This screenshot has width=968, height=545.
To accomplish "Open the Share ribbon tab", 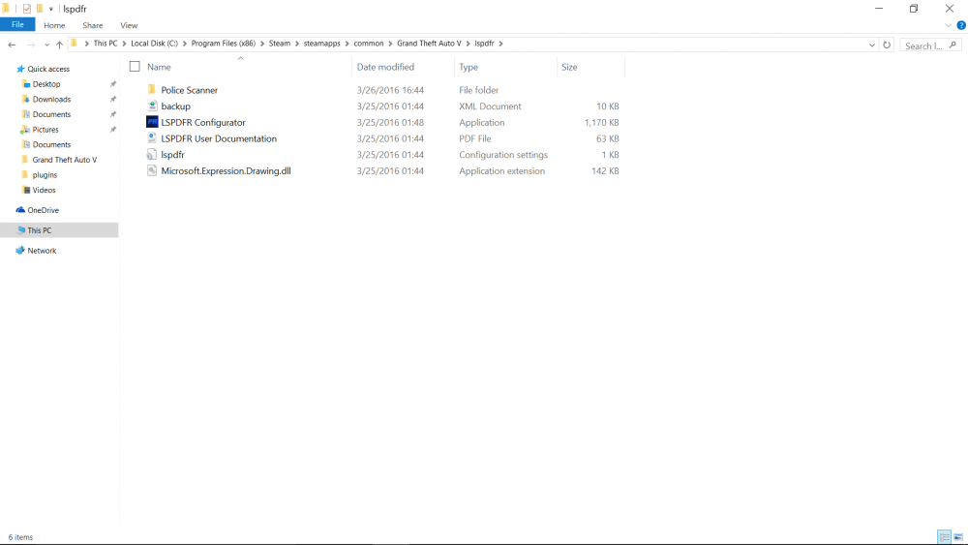I will coord(93,25).
